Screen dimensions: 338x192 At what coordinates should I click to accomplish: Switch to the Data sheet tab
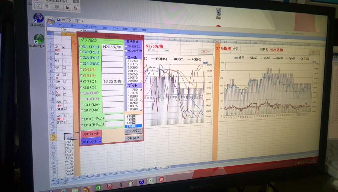pos(144,170)
